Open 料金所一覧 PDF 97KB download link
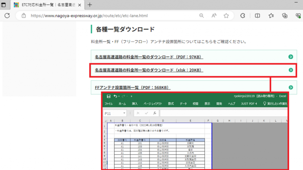 pyautogui.click(x=149, y=57)
